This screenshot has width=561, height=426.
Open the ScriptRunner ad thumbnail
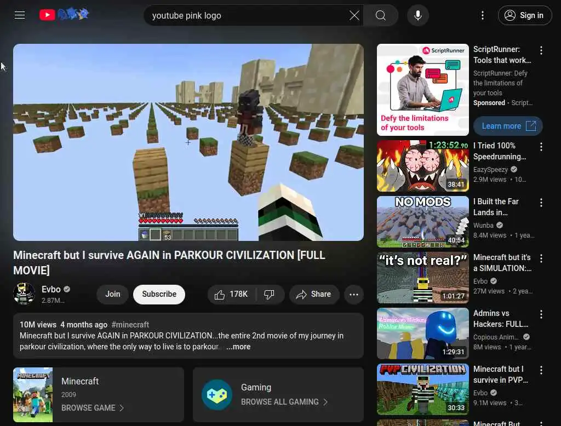click(422, 90)
